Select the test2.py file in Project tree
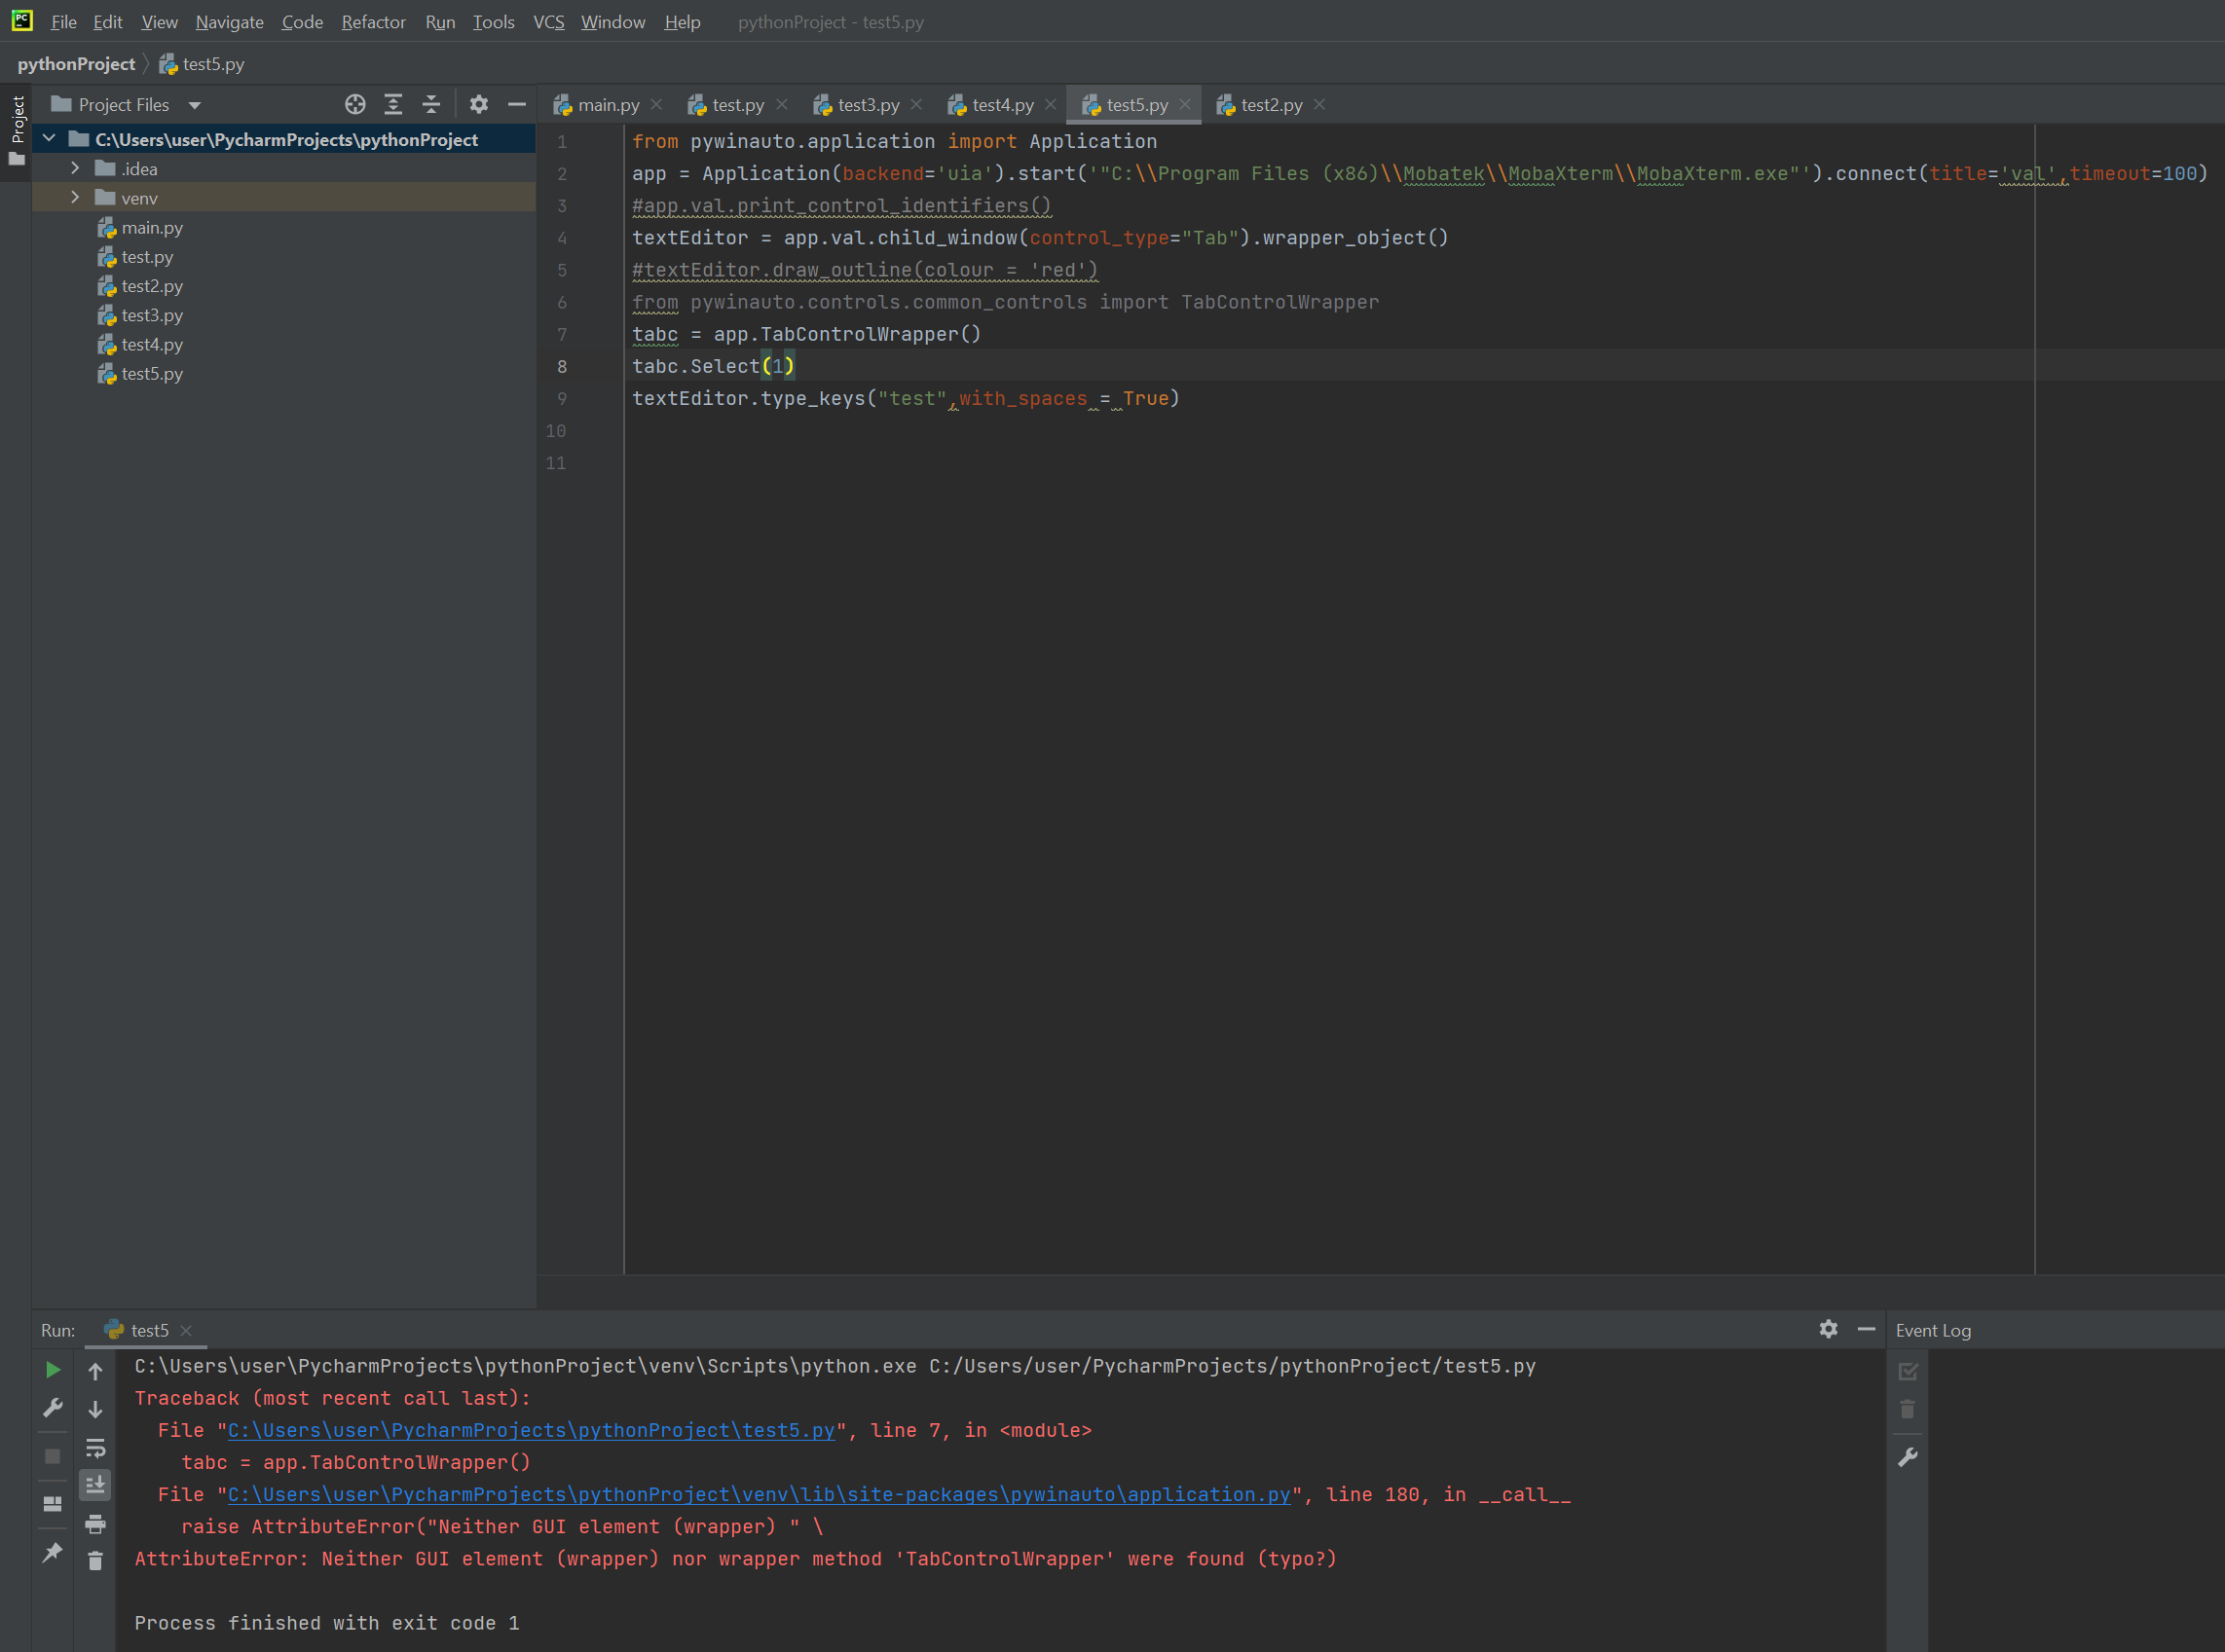 pyautogui.click(x=152, y=286)
